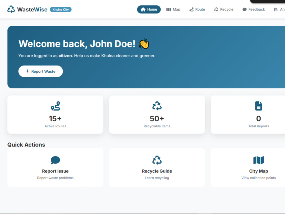The image size is (285, 214).
Task: Click the 'Recyclable Items' label
Action: (x=157, y=126)
